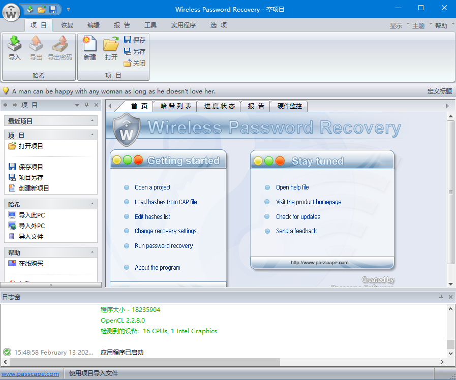Click 'About the program' link

157,268
